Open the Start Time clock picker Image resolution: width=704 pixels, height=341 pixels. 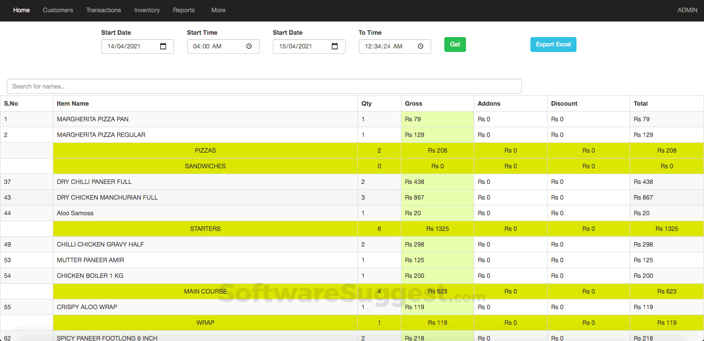pyautogui.click(x=250, y=46)
